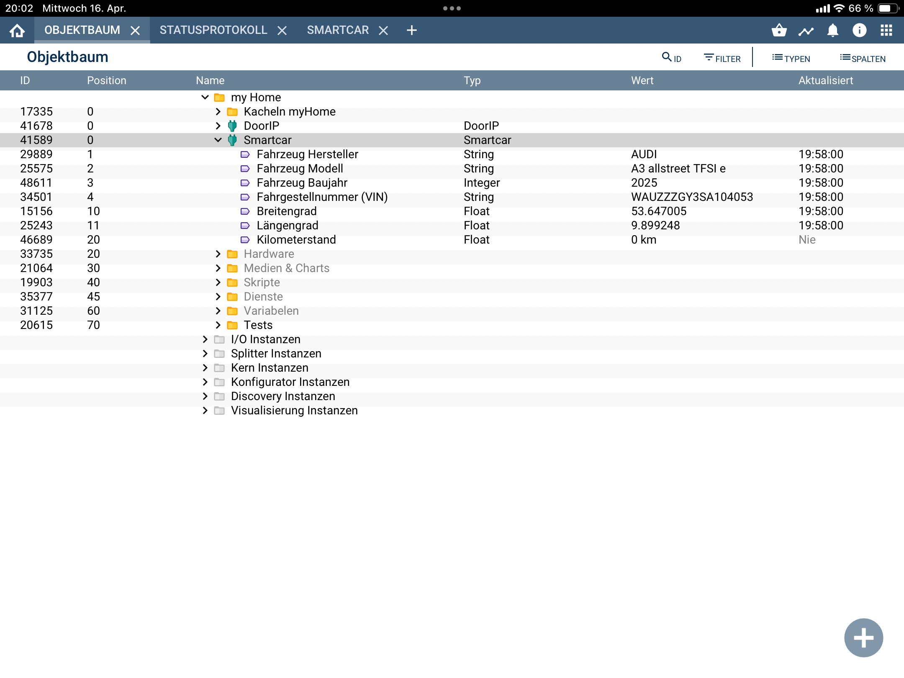Close the Objektbaum tab
The height and width of the screenshot is (678, 904).
[x=135, y=31]
